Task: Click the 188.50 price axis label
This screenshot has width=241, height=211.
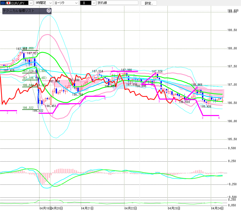Action: pos(232,30)
